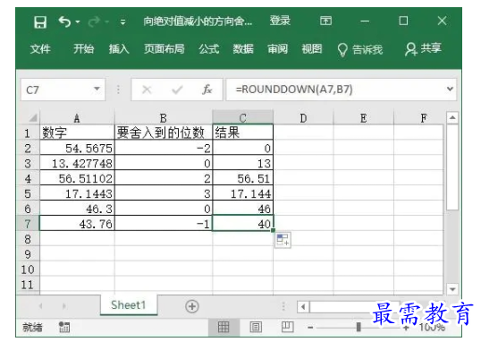Viewport: 481px width, 342px height.
Task: Click the zoom out minus button
Action: (310, 328)
